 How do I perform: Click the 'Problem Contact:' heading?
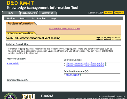pyautogui.click(x=16, y=59)
